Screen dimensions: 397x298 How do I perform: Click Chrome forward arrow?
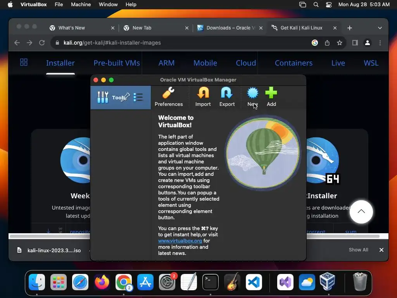[29, 43]
